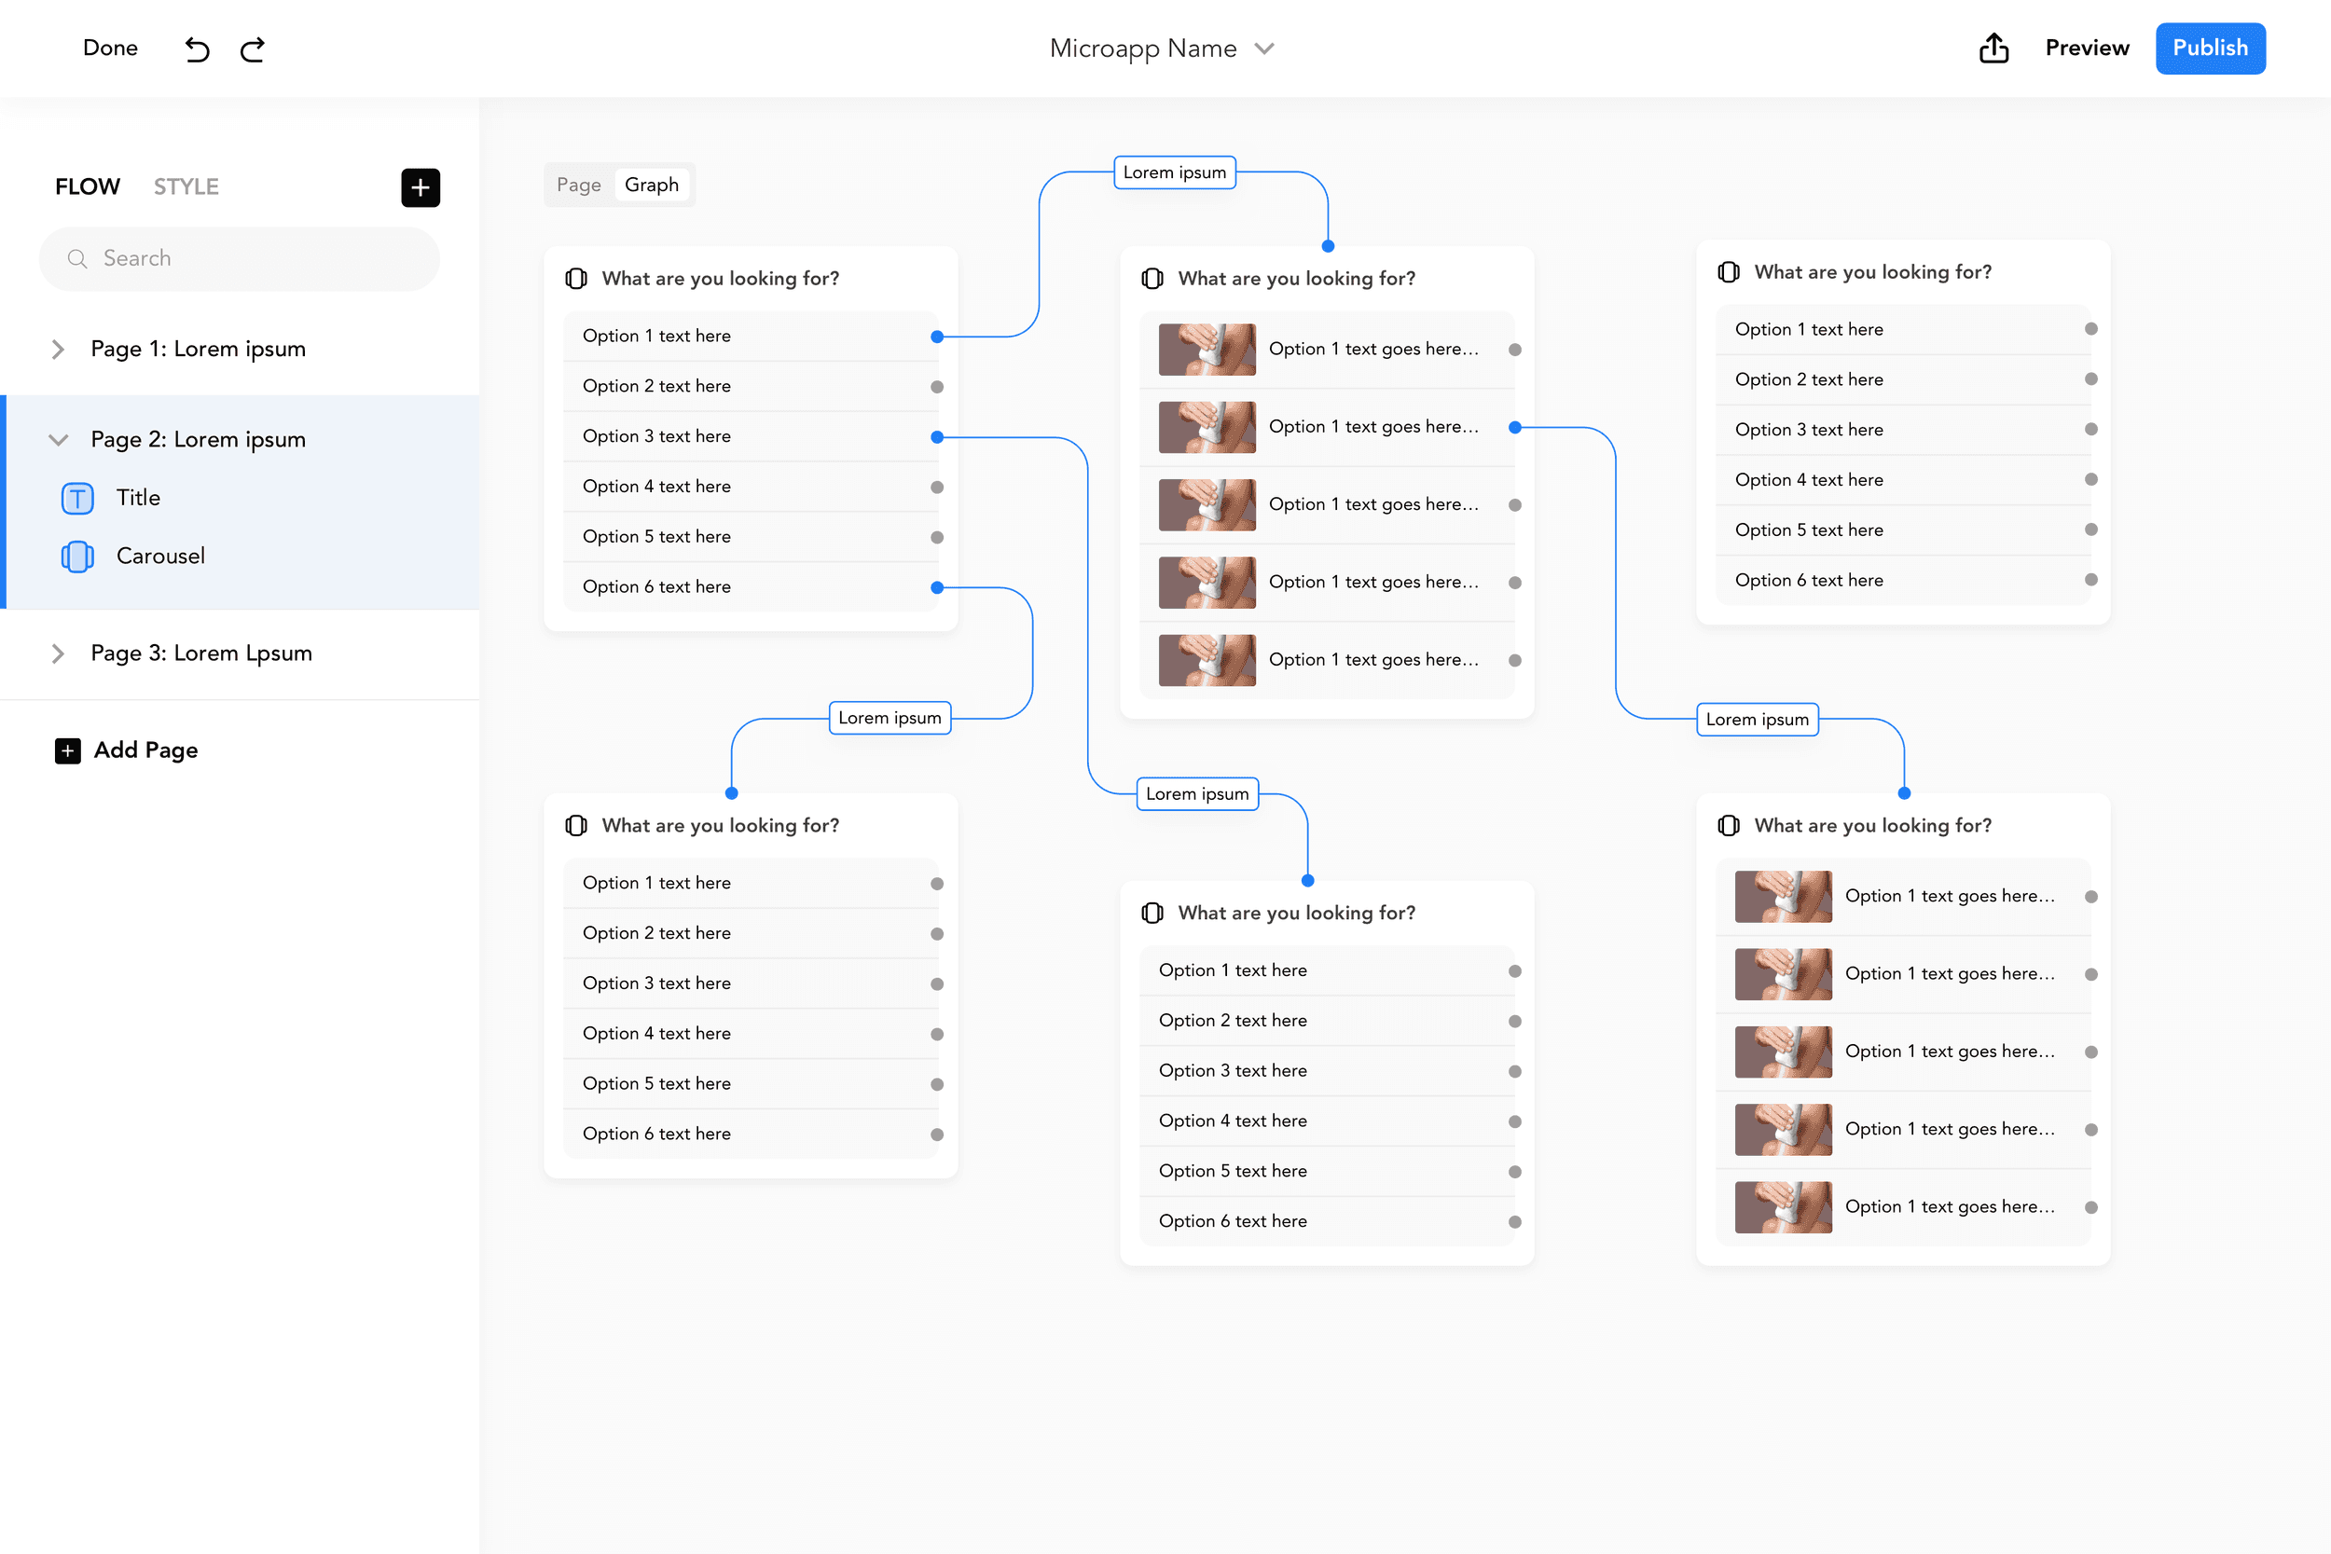The height and width of the screenshot is (1554, 2331).
Task: Expand Page 1: Lorem ipsum
Action: (58, 349)
